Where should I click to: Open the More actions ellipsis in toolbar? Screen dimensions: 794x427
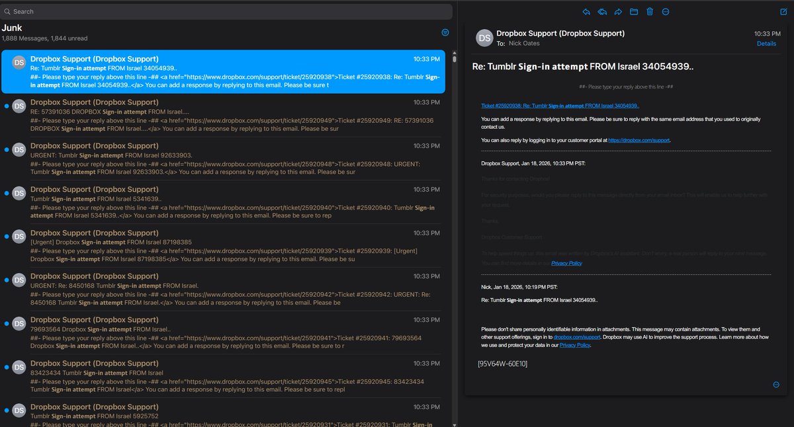tap(666, 12)
